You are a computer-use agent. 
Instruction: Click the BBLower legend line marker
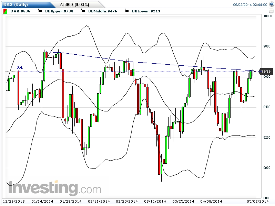tap(127, 11)
